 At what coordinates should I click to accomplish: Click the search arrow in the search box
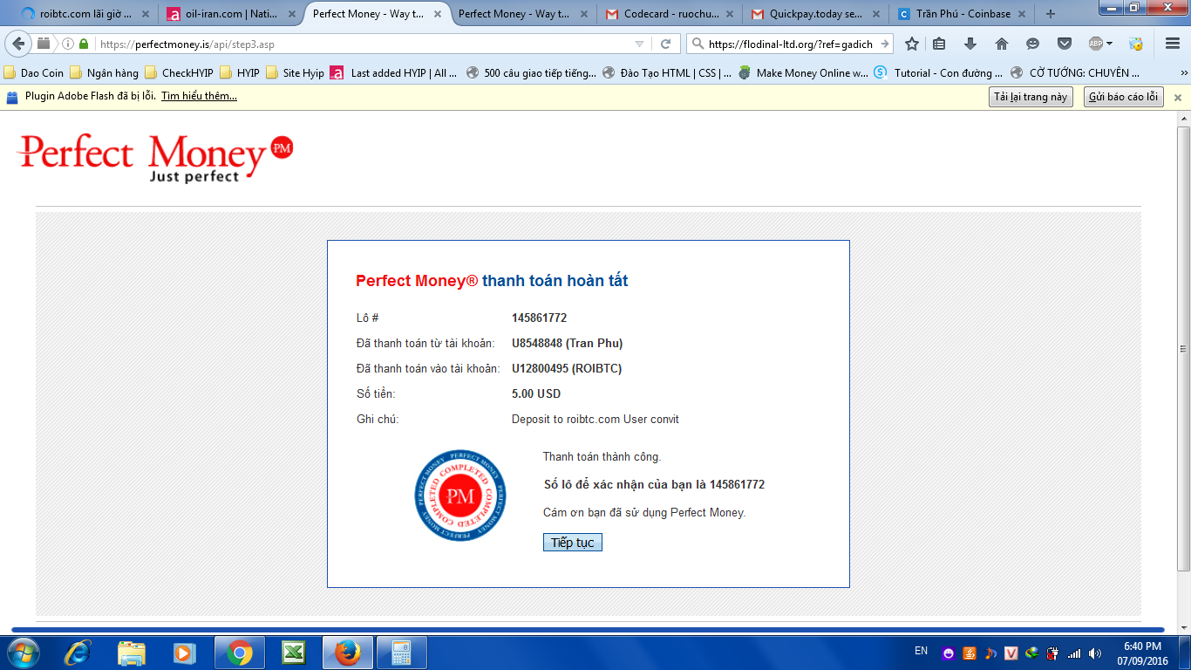[885, 44]
